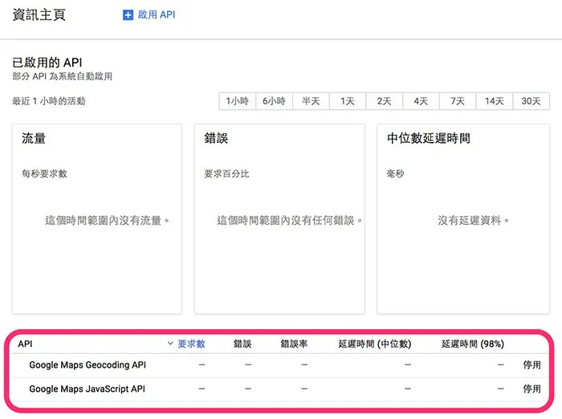
Task: Click the 資訊主頁 page heading
Action: [39, 15]
